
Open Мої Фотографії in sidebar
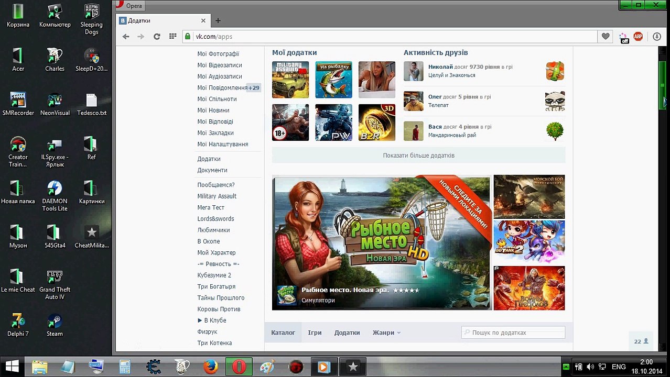[218, 54]
